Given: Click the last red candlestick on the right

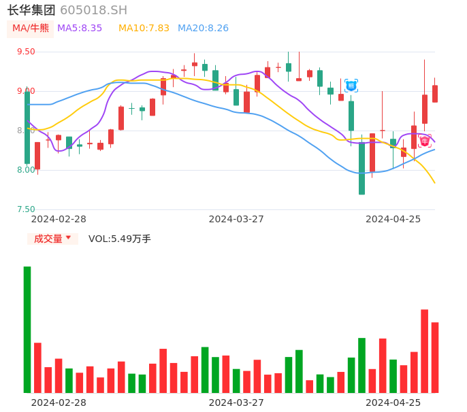Looking at the screenshot, I should pos(435,94).
